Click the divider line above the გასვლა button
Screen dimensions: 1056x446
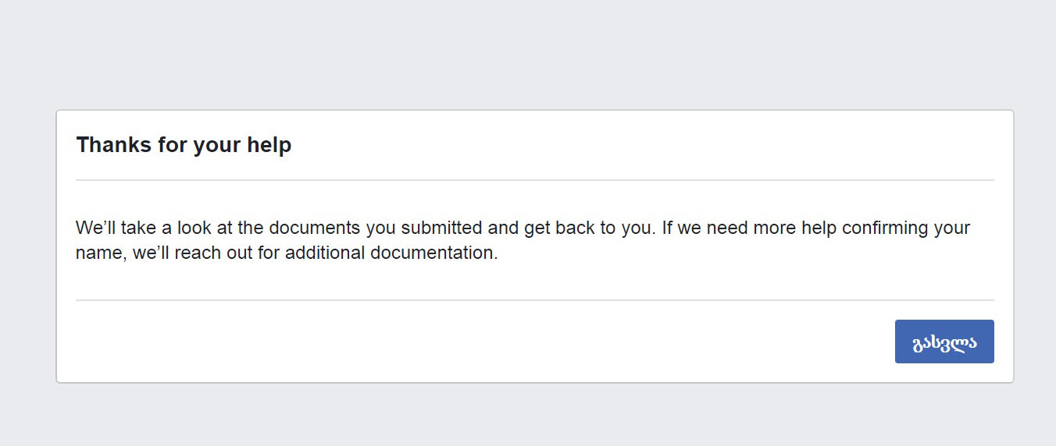point(534,300)
